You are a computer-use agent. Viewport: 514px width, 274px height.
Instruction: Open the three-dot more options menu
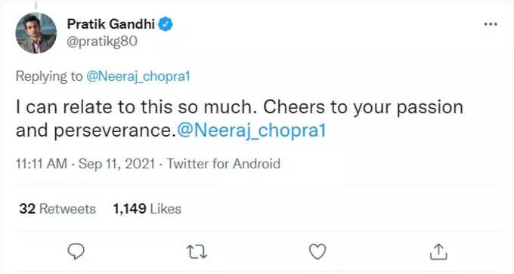tap(491, 24)
